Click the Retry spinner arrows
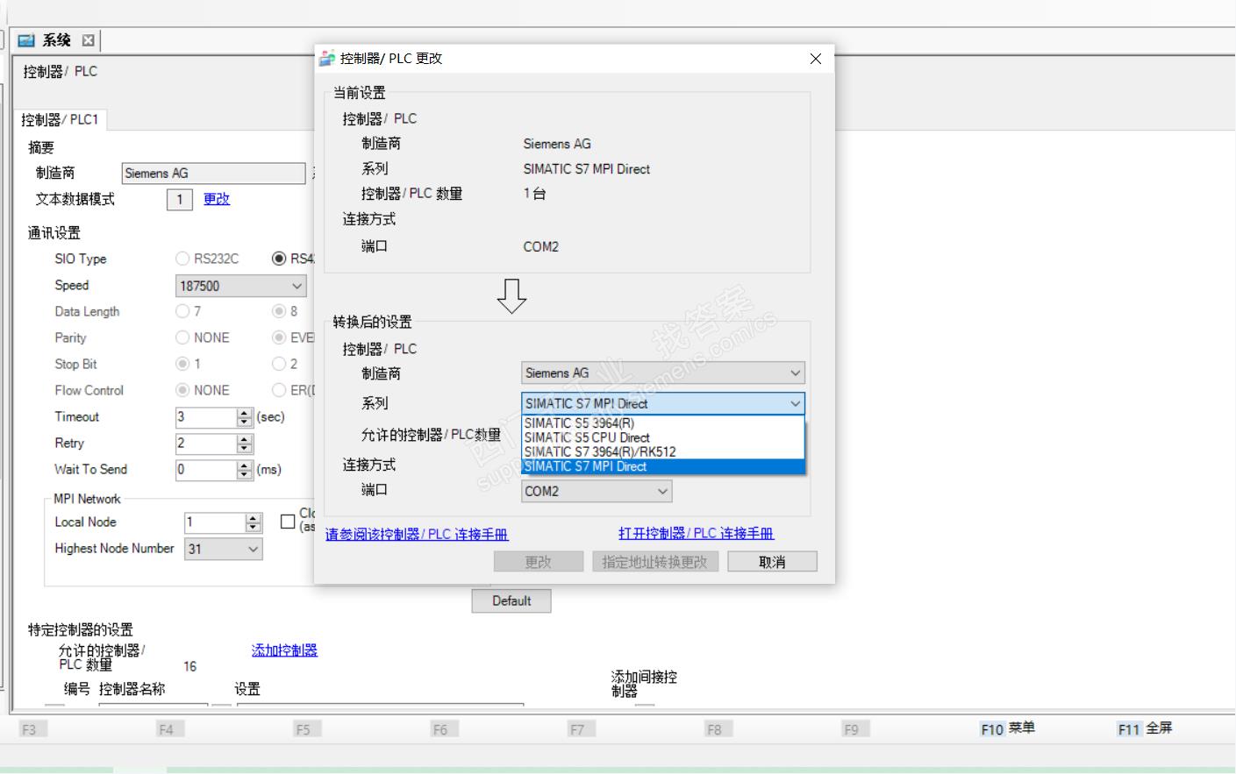Viewport: 1236px width, 774px height. (x=245, y=444)
